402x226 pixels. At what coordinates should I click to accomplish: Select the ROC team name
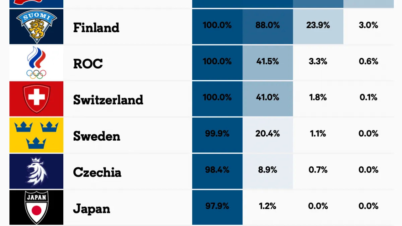tap(88, 64)
